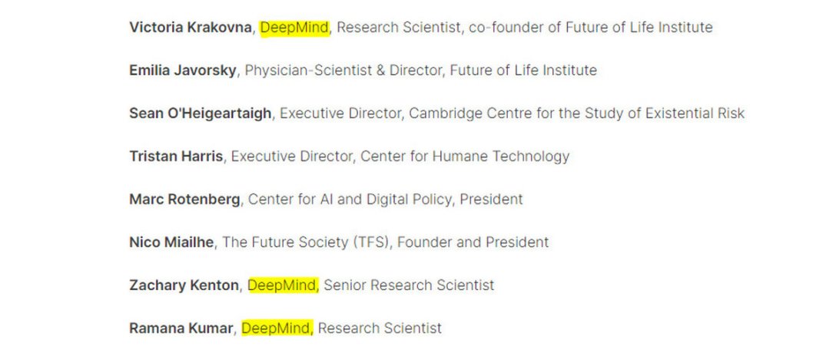Click highlighted DeepMind beside Zachary Kenton
836x350 pixels.
[x=282, y=286]
